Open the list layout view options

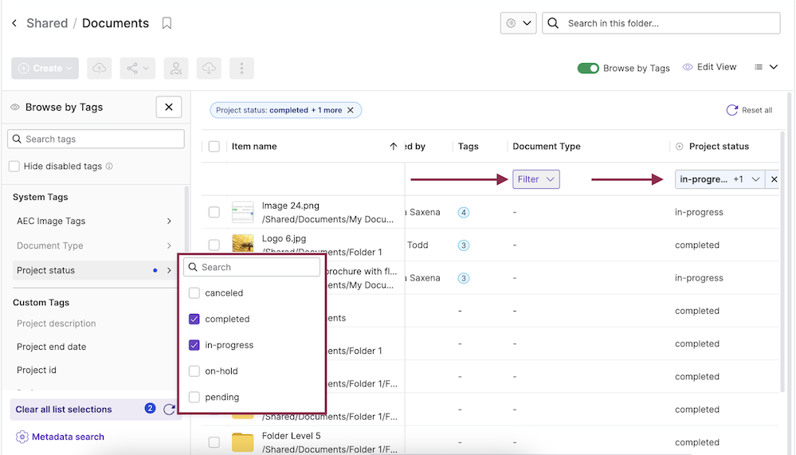[x=766, y=67]
